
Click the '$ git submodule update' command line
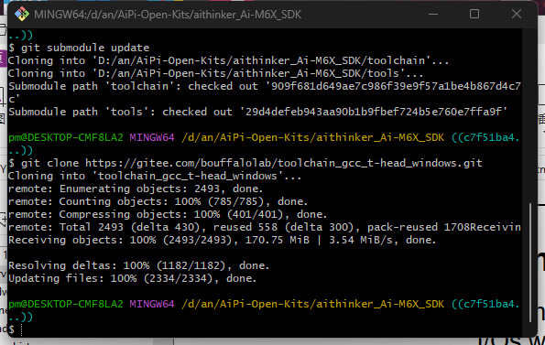tap(79, 48)
